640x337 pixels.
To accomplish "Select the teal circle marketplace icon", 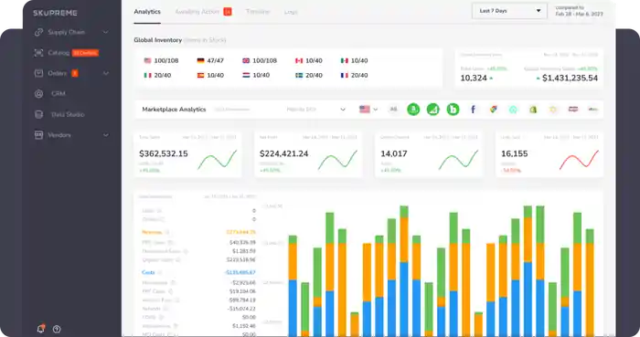I will [513, 110].
